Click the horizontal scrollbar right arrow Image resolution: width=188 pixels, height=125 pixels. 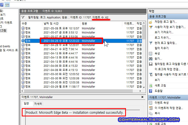(140, 91)
